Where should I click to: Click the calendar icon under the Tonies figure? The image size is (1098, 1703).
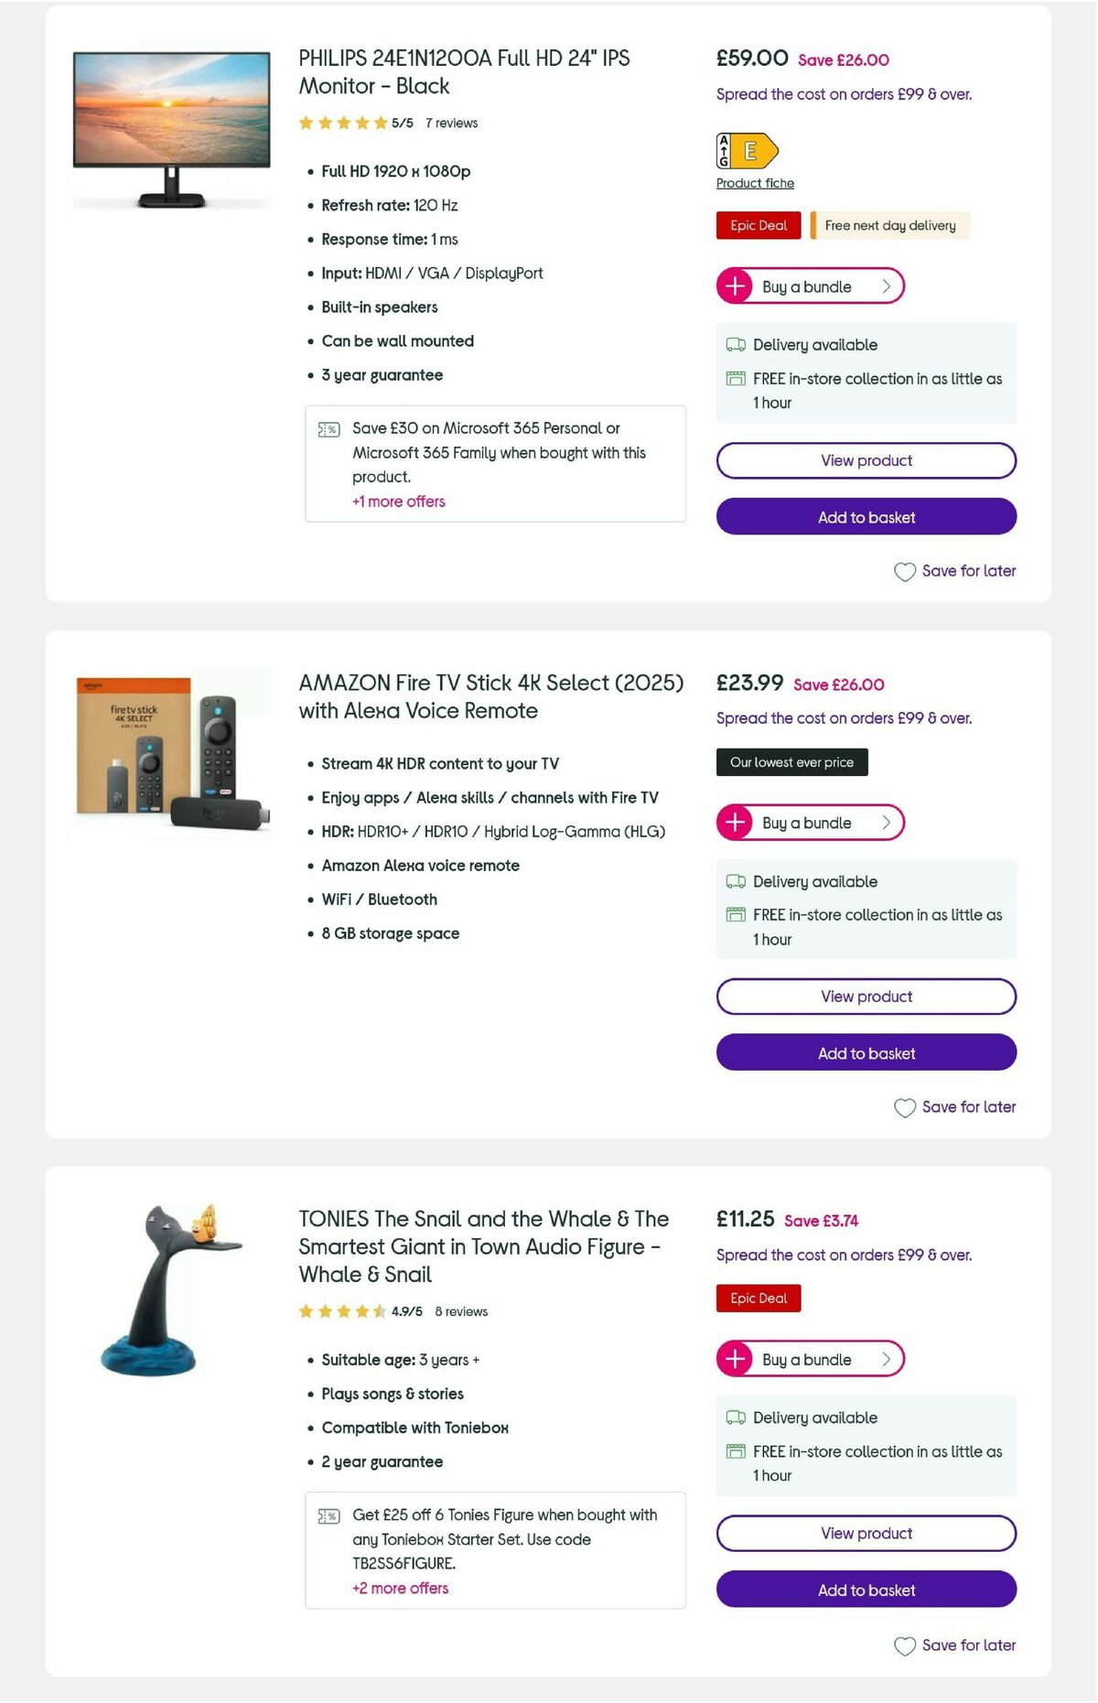(735, 1451)
